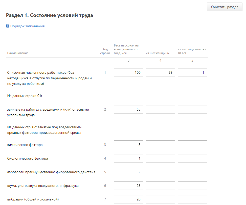Select under-18 field in row 2

tap(192, 109)
